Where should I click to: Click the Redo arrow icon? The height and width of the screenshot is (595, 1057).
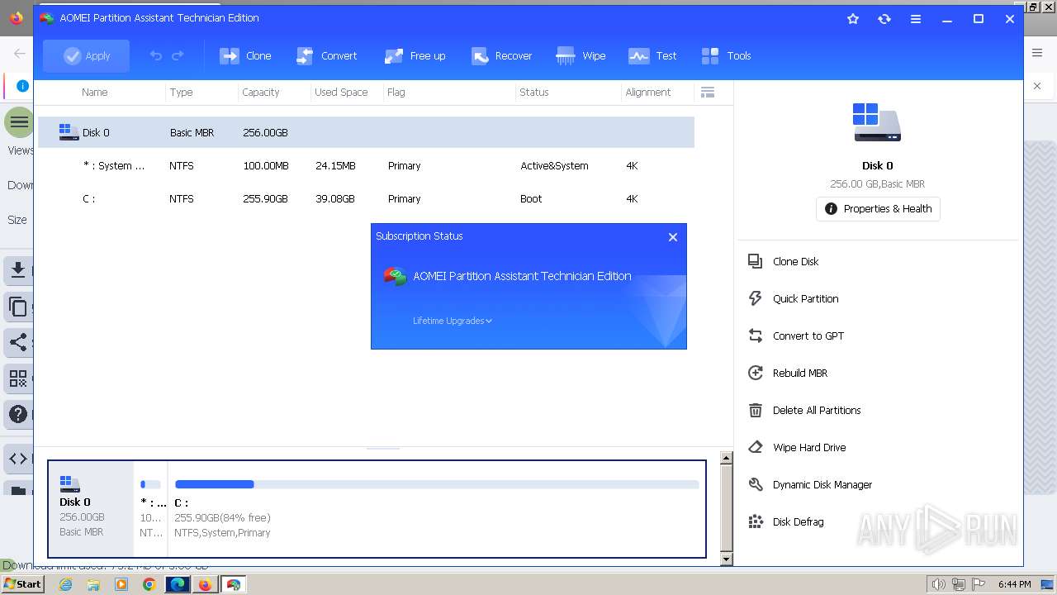coord(178,55)
